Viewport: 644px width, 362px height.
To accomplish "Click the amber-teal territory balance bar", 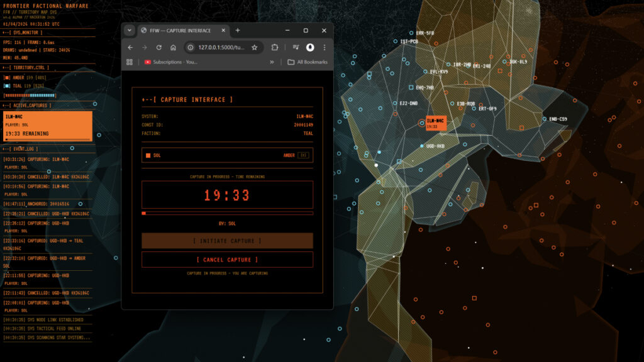I will click(x=30, y=96).
